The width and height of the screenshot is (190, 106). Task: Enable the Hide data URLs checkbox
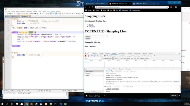pyautogui.click(x=102, y=59)
